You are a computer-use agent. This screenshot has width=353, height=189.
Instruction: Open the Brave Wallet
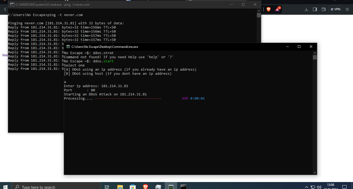[323, 9]
